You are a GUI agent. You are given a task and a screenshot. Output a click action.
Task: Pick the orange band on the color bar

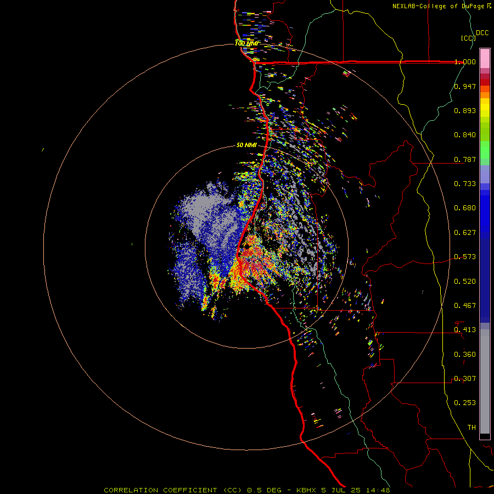click(x=485, y=95)
